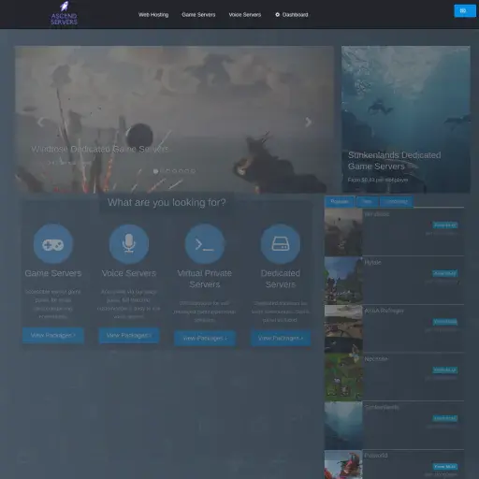Screen dimensions: 479x479
Task: Open the Windrose game thumbnail in list
Action: (x=343, y=232)
